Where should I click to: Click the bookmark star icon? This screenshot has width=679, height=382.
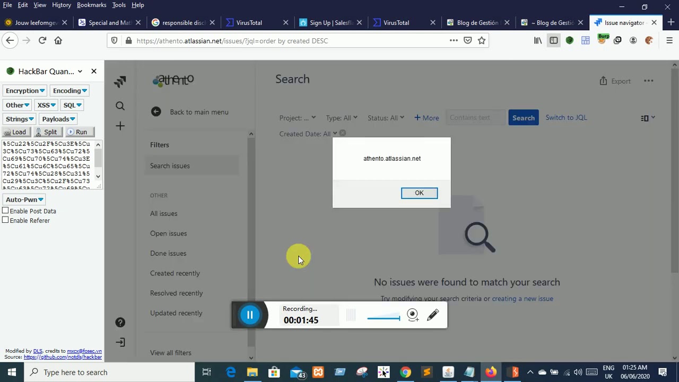pyautogui.click(x=482, y=40)
